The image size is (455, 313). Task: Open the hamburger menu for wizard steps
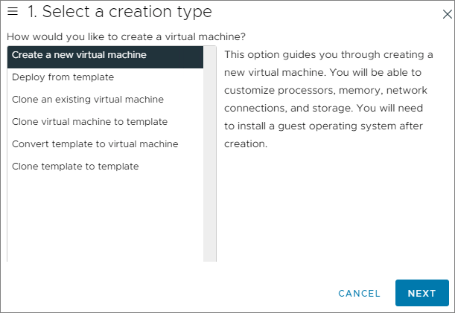point(13,12)
